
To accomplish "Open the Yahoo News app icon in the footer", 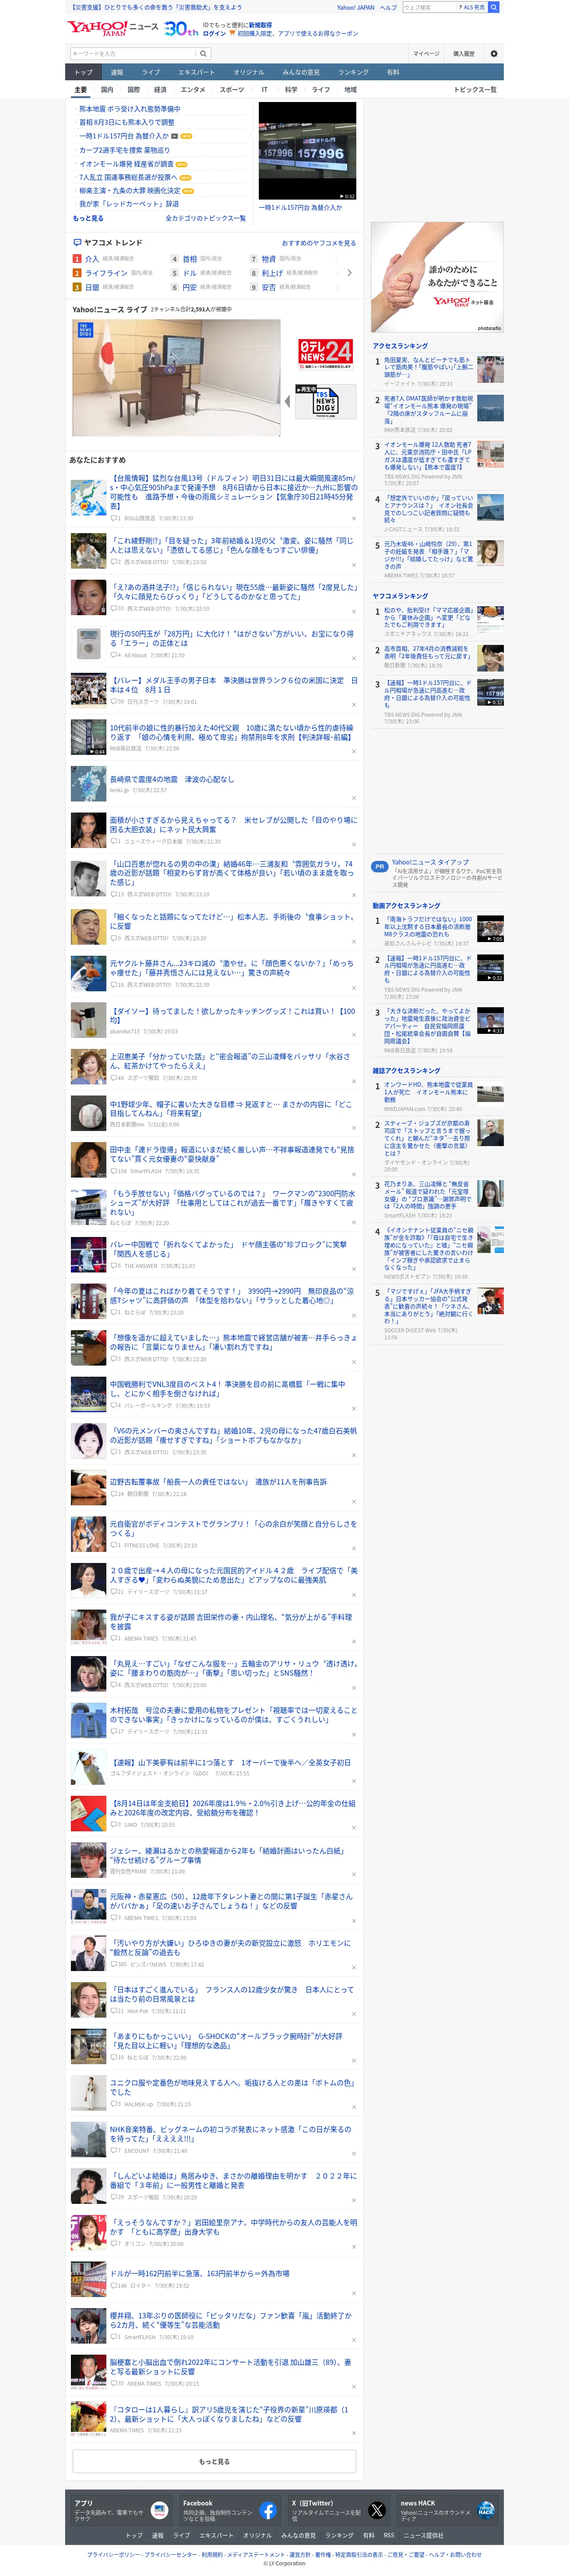I will point(159,2511).
